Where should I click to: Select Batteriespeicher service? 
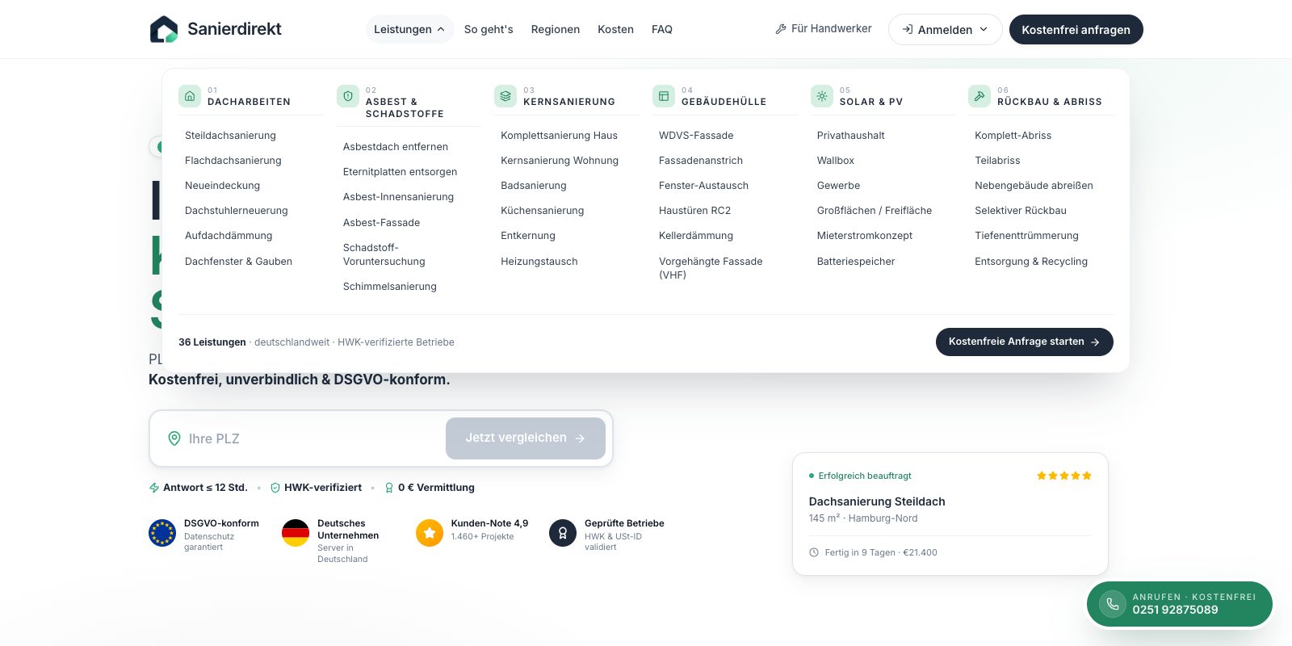856,261
